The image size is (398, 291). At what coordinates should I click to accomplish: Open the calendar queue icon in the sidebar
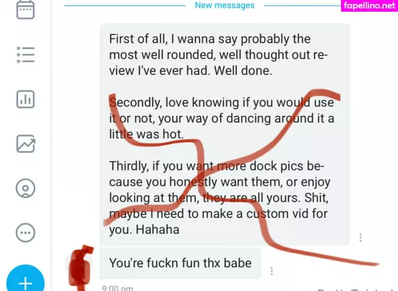[25, 10]
